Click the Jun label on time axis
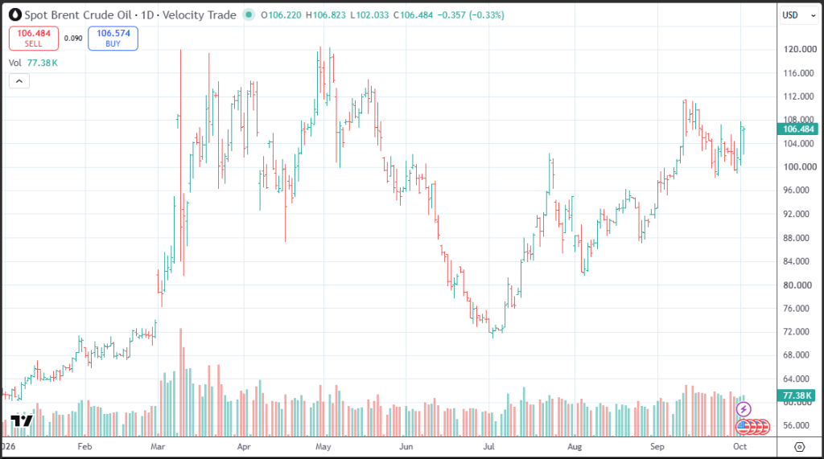Image resolution: width=824 pixels, height=459 pixels. pos(406,447)
